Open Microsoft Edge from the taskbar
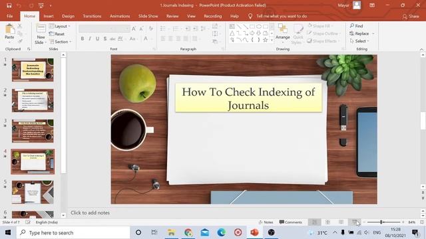 [222, 232]
